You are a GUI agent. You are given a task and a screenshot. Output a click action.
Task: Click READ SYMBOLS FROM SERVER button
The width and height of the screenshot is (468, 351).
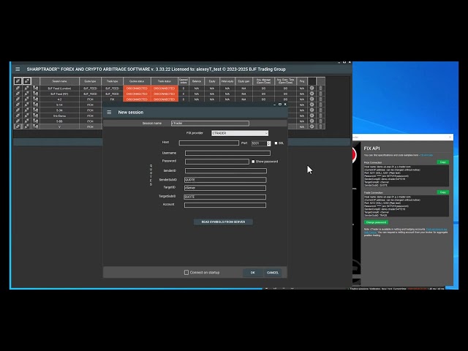(223, 222)
